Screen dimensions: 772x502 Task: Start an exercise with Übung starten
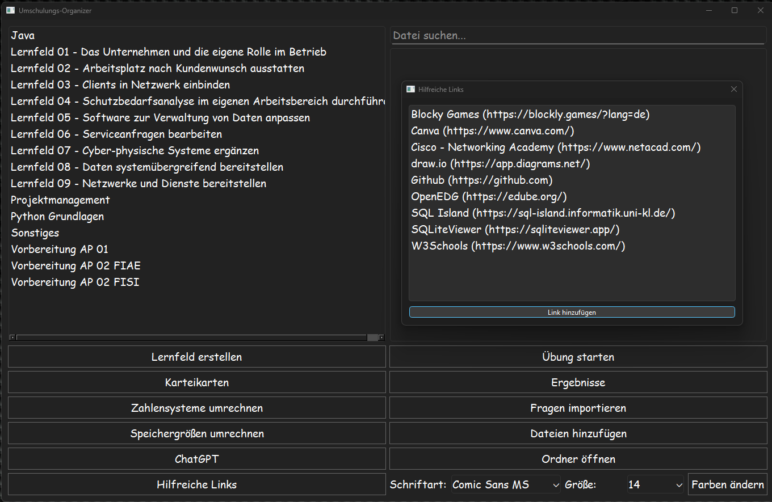(578, 357)
